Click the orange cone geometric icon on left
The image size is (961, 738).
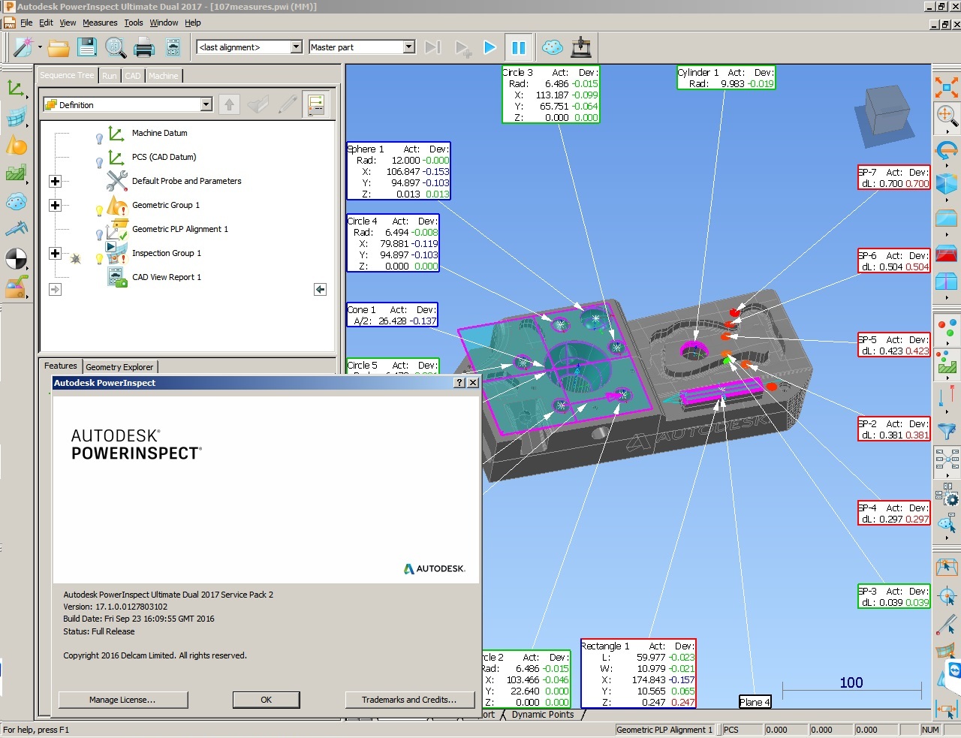(x=16, y=145)
